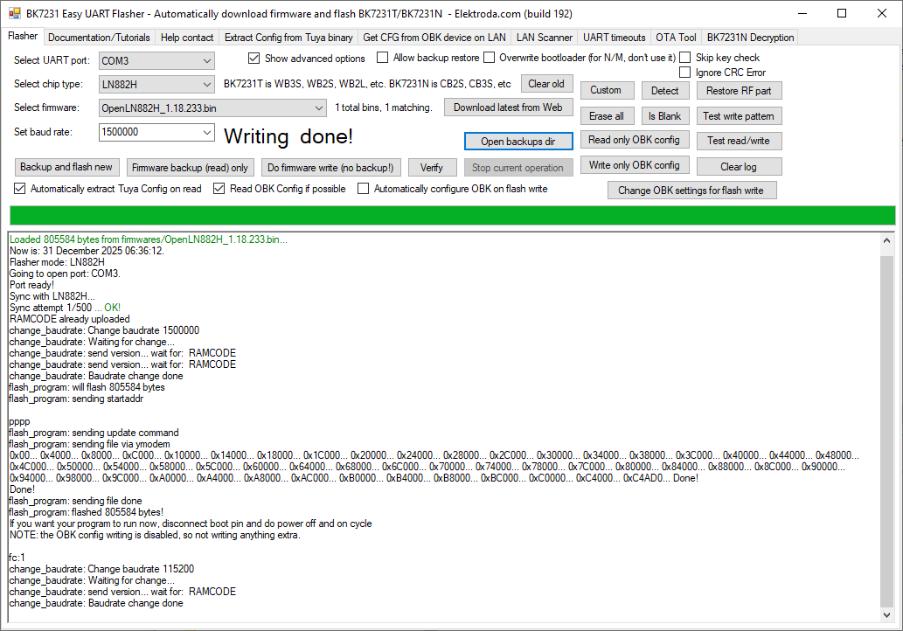Screen dimensions: 903x631
Task: Expand the chip type LN882H dropdown
Action: click(x=156, y=85)
